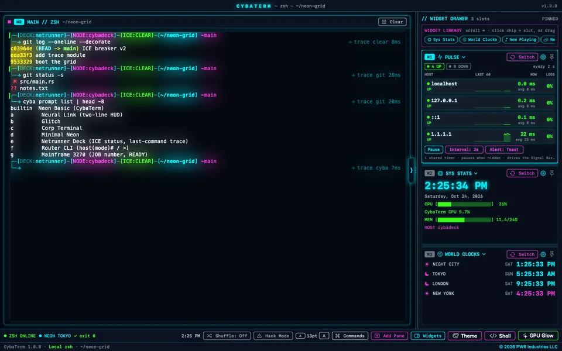The height and width of the screenshot is (351, 562).
Task: Pause the Pulse monitor
Action: (434, 150)
